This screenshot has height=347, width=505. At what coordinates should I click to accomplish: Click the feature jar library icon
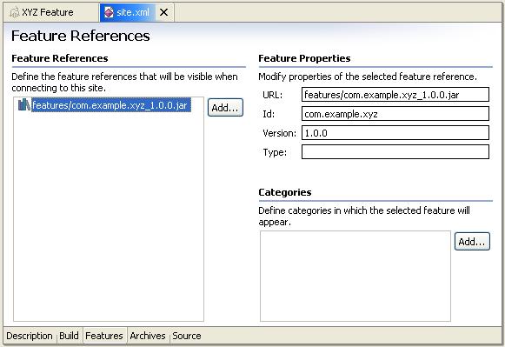(23, 104)
